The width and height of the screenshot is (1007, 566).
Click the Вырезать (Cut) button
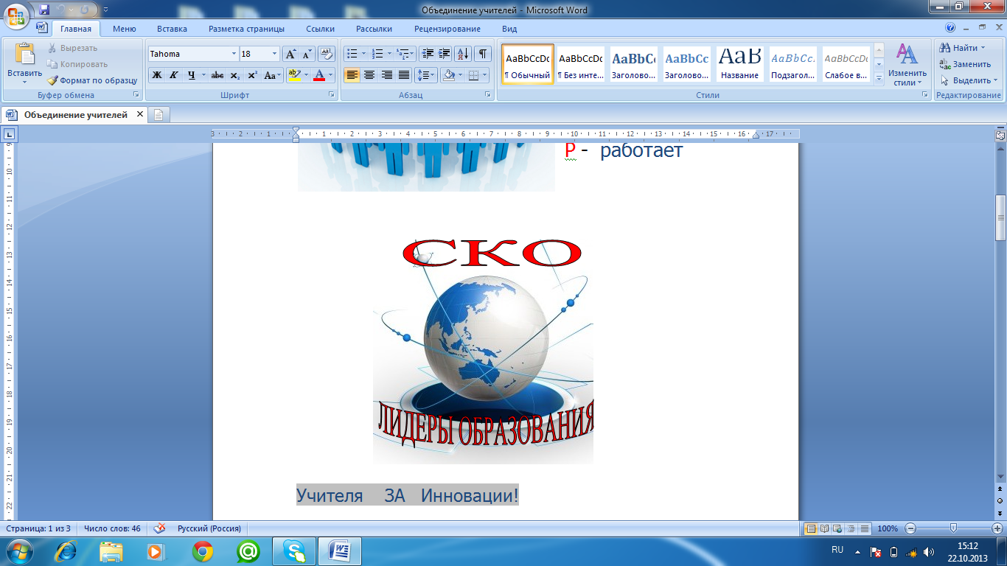pyautogui.click(x=72, y=48)
